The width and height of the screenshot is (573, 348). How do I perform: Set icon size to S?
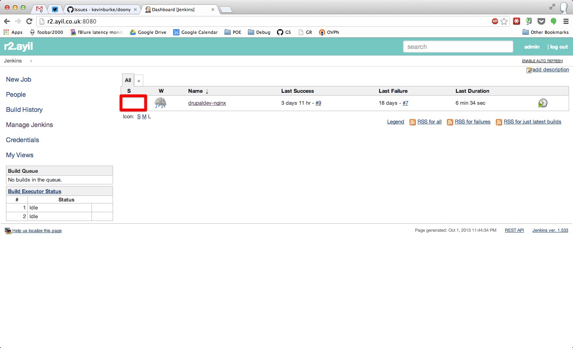pos(139,117)
